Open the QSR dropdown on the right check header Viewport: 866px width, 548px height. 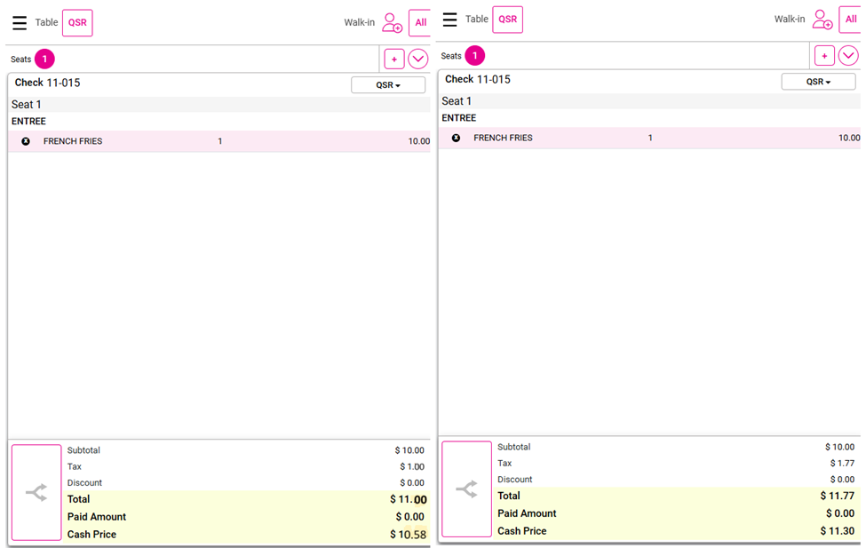[818, 82]
